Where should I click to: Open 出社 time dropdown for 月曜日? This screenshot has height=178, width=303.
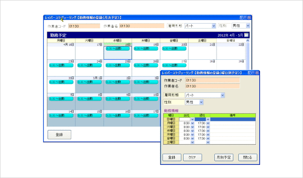coord(192,123)
